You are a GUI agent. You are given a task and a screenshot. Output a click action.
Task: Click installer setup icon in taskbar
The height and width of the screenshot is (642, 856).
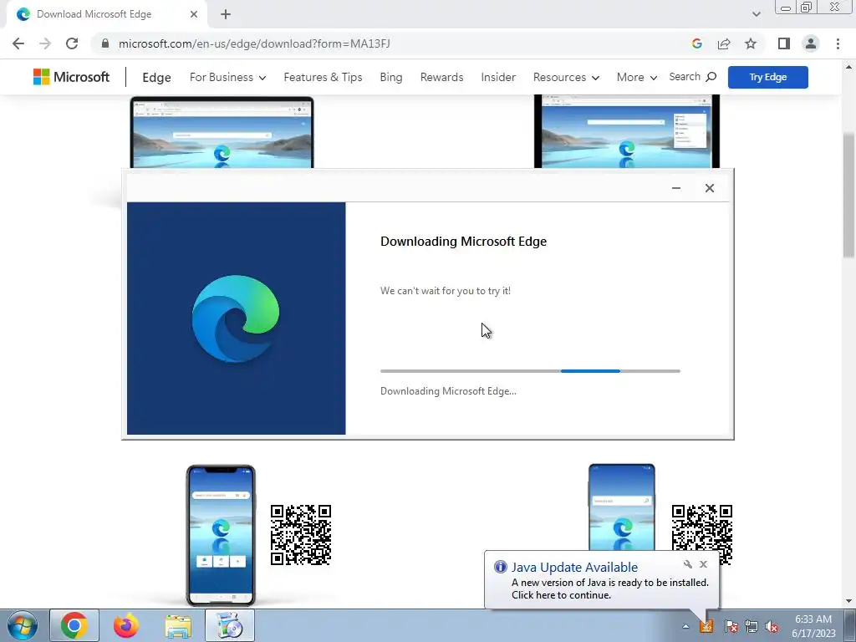230,625
